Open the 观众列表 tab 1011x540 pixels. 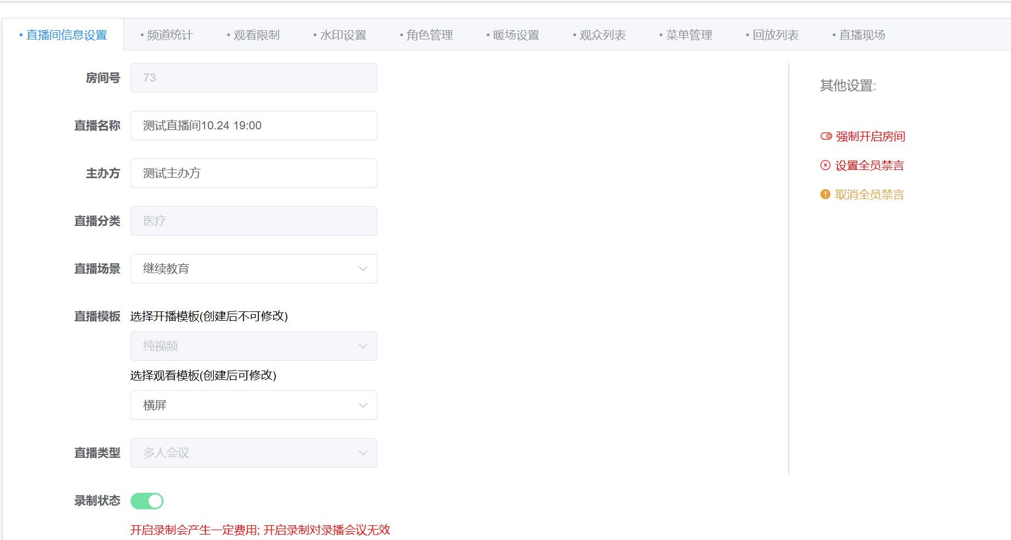(600, 35)
